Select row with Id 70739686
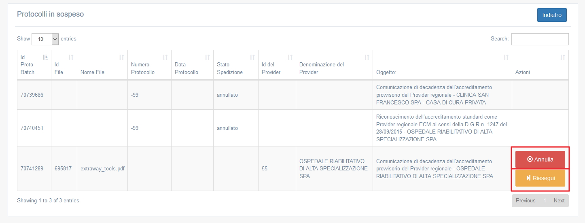Image resolution: width=585 pixels, height=223 pixels. click(x=293, y=95)
